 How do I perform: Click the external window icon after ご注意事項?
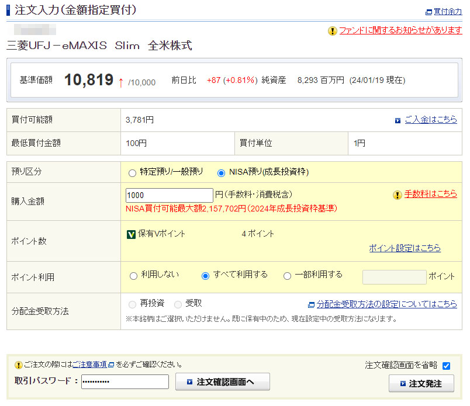pos(111,365)
